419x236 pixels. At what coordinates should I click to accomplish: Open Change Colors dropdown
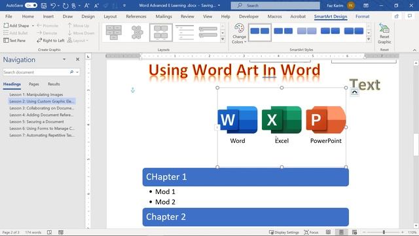pos(239,33)
